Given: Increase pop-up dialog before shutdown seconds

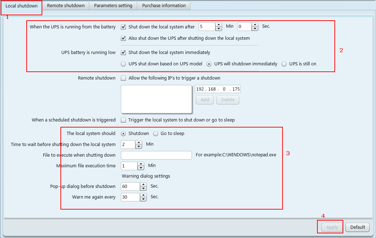Looking at the screenshot, I should click(143, 184).
